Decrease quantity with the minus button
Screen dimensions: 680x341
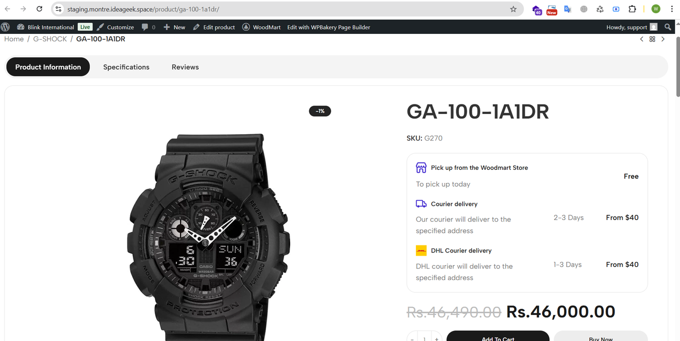(x=412, y=338)
